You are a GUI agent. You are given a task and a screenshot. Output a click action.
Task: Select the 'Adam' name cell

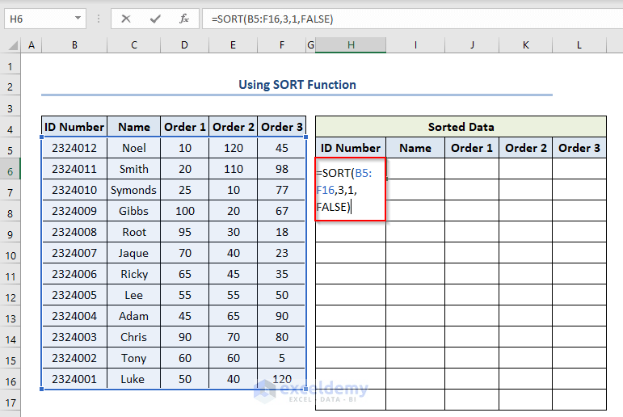[x=134, y=316]
